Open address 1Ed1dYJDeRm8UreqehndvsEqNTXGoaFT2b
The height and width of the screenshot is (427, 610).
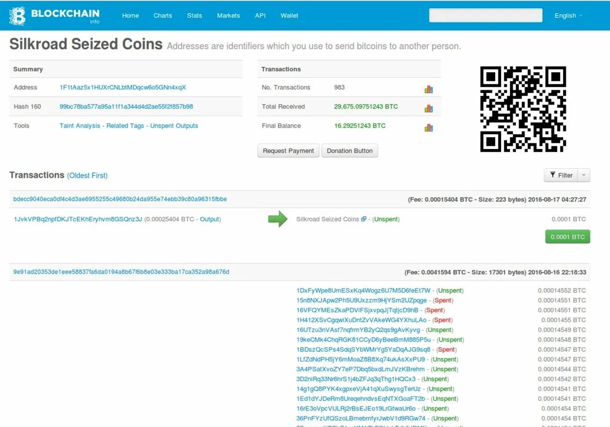(361, 398)
